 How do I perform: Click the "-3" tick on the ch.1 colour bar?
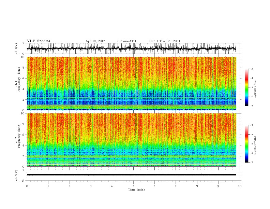252,69
